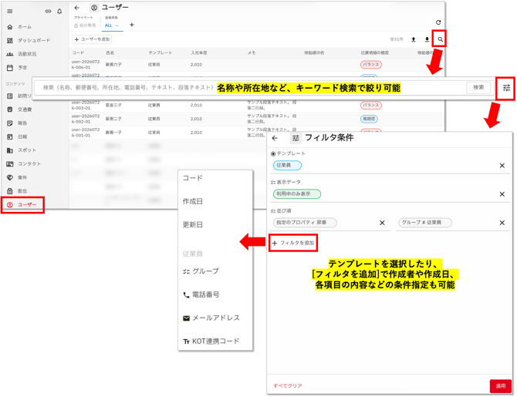Open notifications bell icon
517x397 pixels.
tap(59, 12)
